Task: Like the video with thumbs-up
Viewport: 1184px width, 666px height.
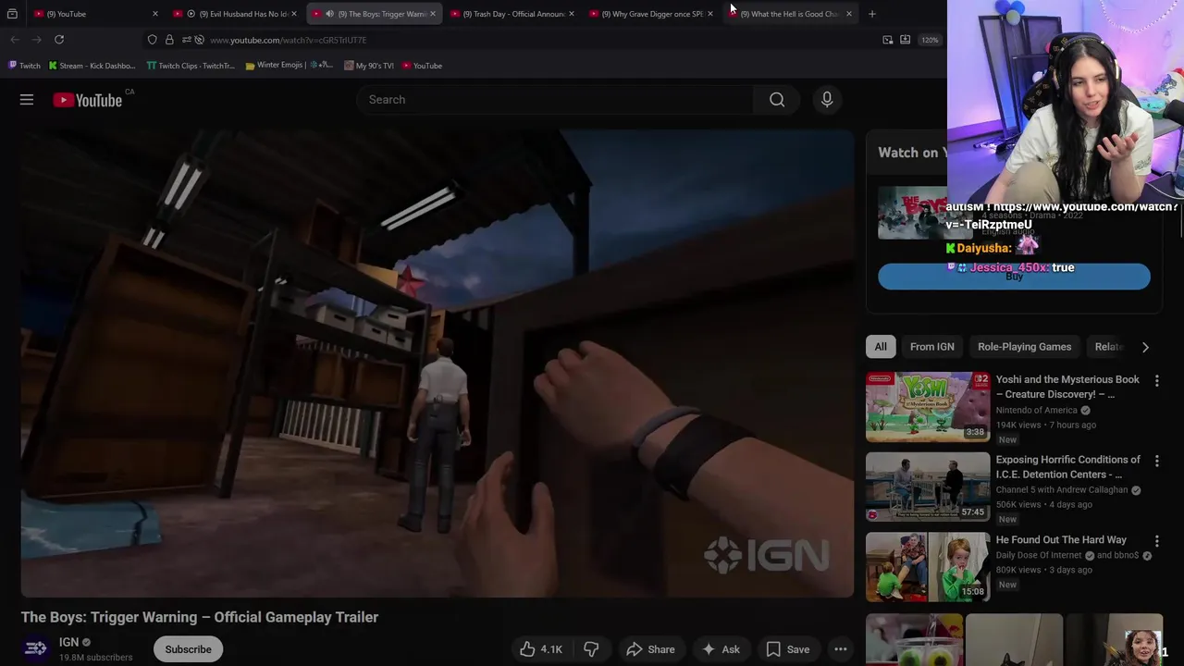Action: tap(540, 649)
